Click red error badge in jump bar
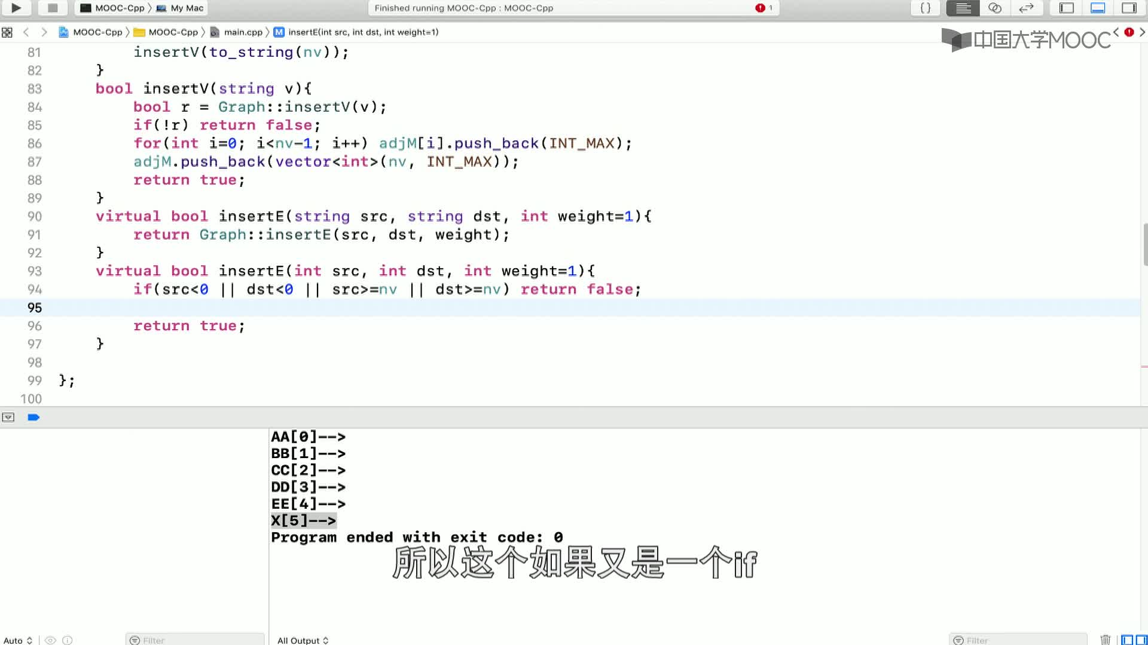1148x645 pixels. (x=1129, y=32)
